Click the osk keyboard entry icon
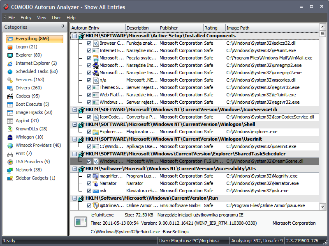This screenshot has width=329, height=246. tap(96, 191)
